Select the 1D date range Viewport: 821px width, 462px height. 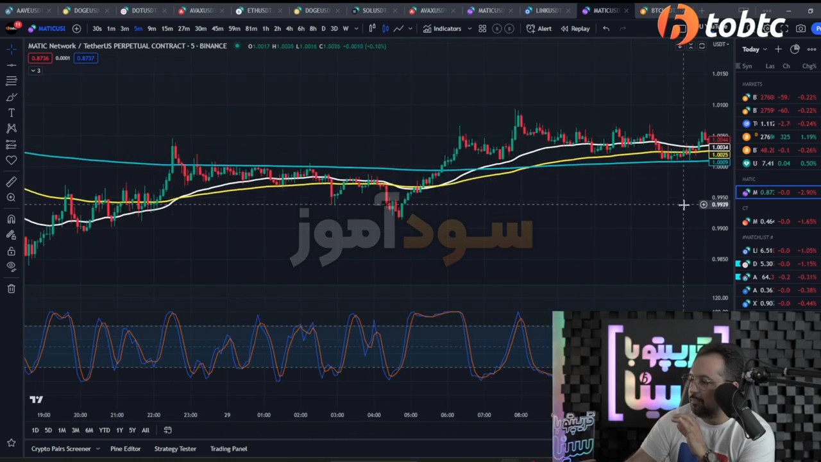point(35,431)
